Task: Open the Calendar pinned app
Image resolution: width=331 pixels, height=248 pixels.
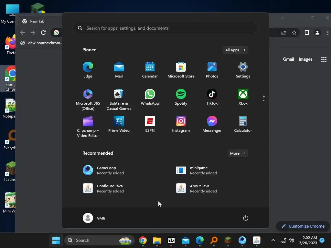Action: click(x=150, y=70)
